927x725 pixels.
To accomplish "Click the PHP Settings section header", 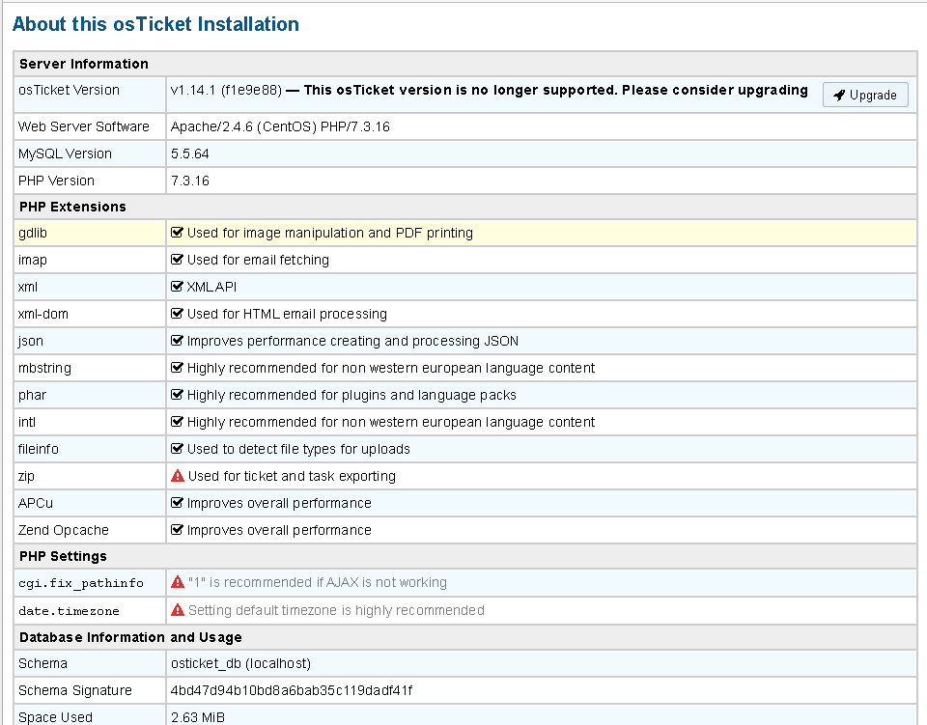I will pos(63,556).
